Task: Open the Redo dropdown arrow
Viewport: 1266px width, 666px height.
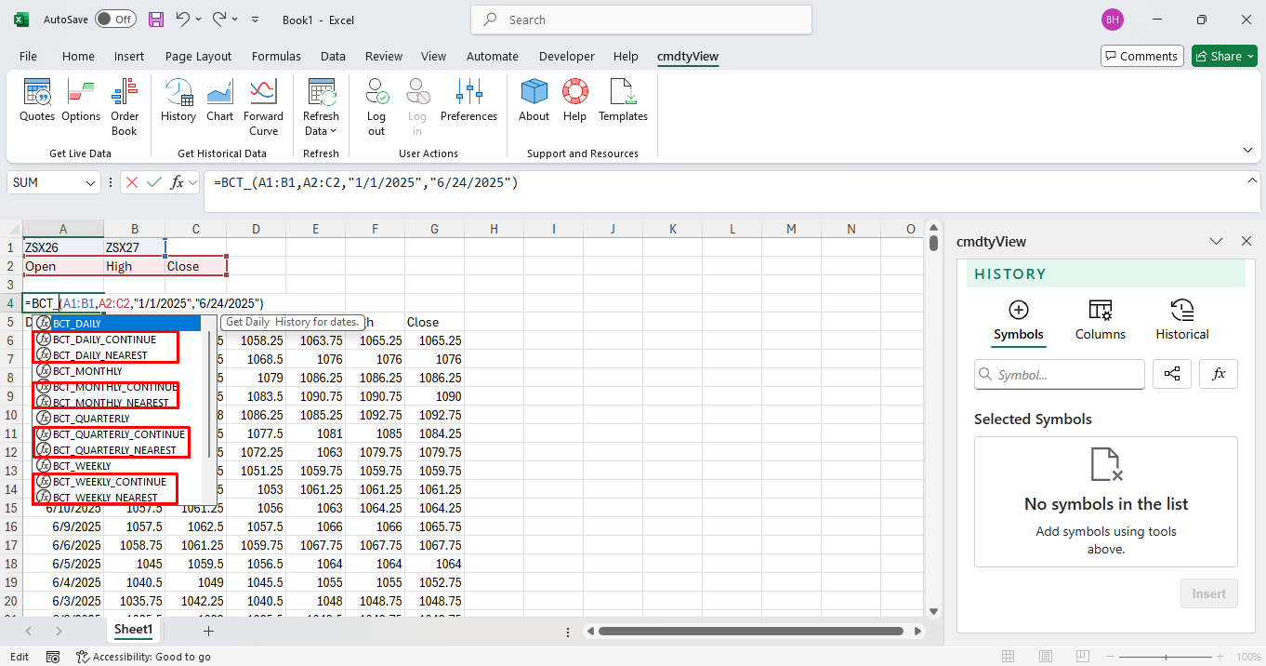Action: coord(234,20)
